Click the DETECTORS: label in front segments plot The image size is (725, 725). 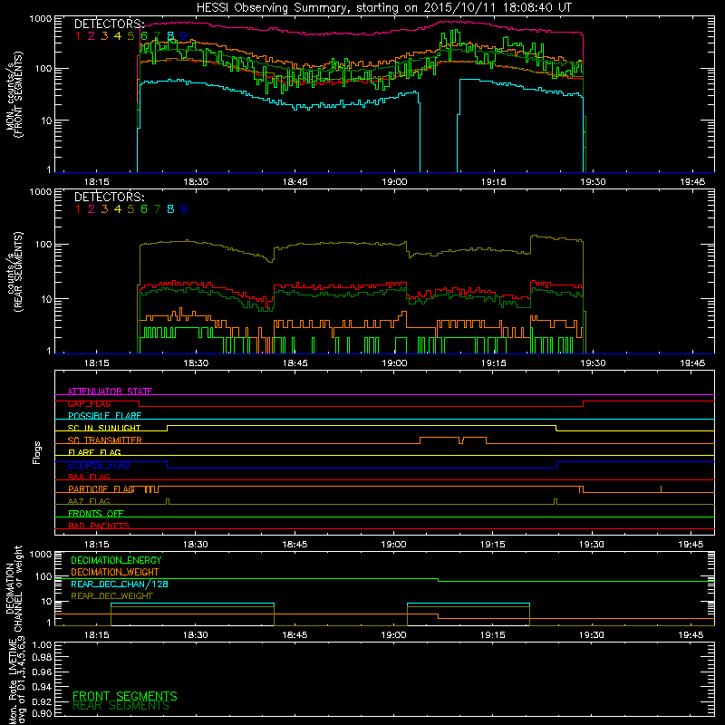tap(110, 24)
